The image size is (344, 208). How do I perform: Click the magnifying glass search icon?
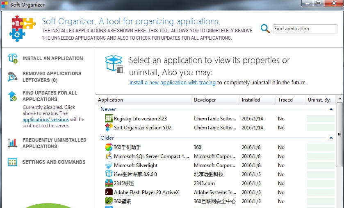pos(265,29)
